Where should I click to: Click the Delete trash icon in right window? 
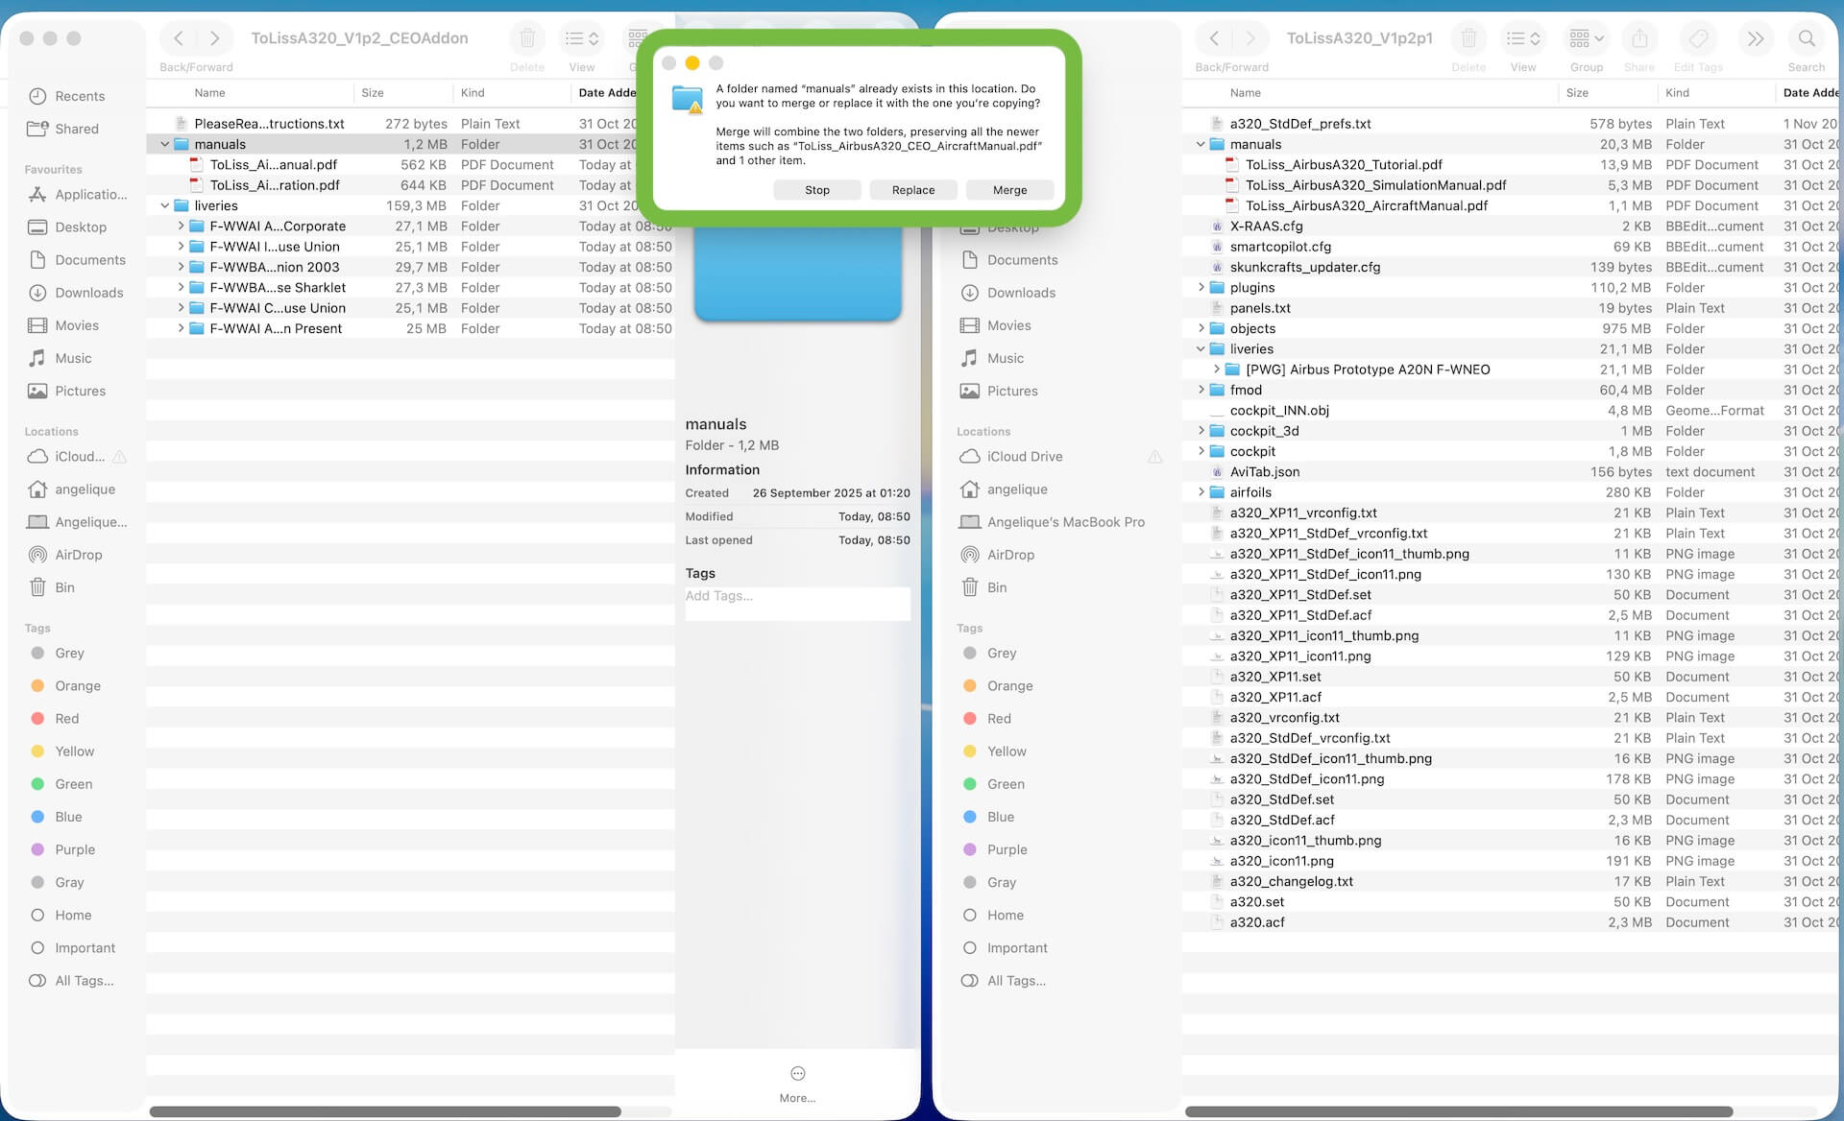pyautogui.click(x=1468, y=39)
